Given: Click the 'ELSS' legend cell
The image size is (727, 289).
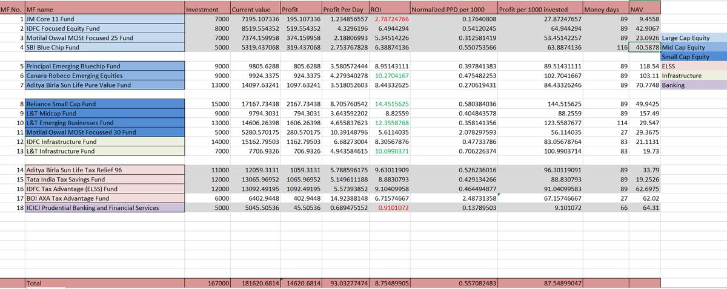Looking at the screenshot, I should coord(694,67).
